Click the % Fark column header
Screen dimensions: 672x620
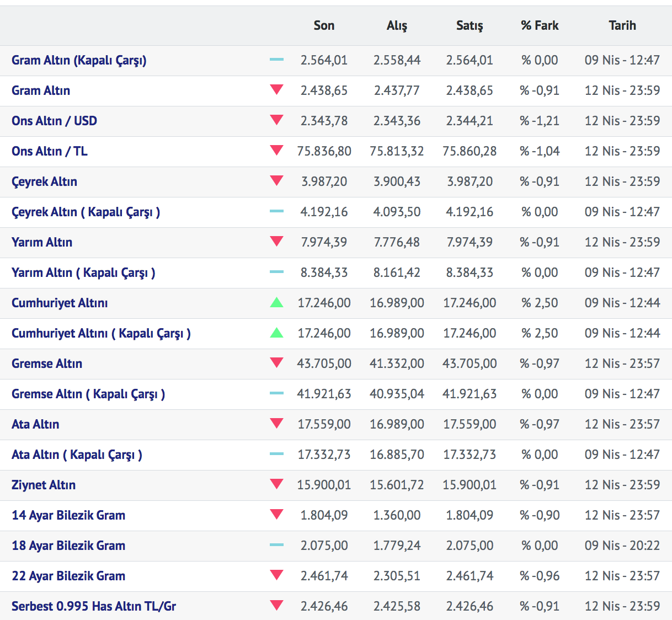point(540,25)
